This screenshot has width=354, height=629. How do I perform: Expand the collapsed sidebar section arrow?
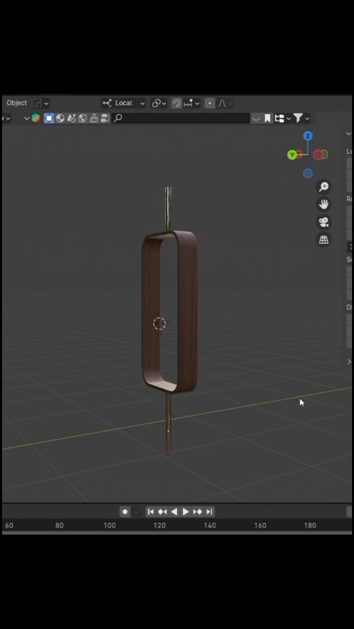pyautogui.click(x=349, y=362)
